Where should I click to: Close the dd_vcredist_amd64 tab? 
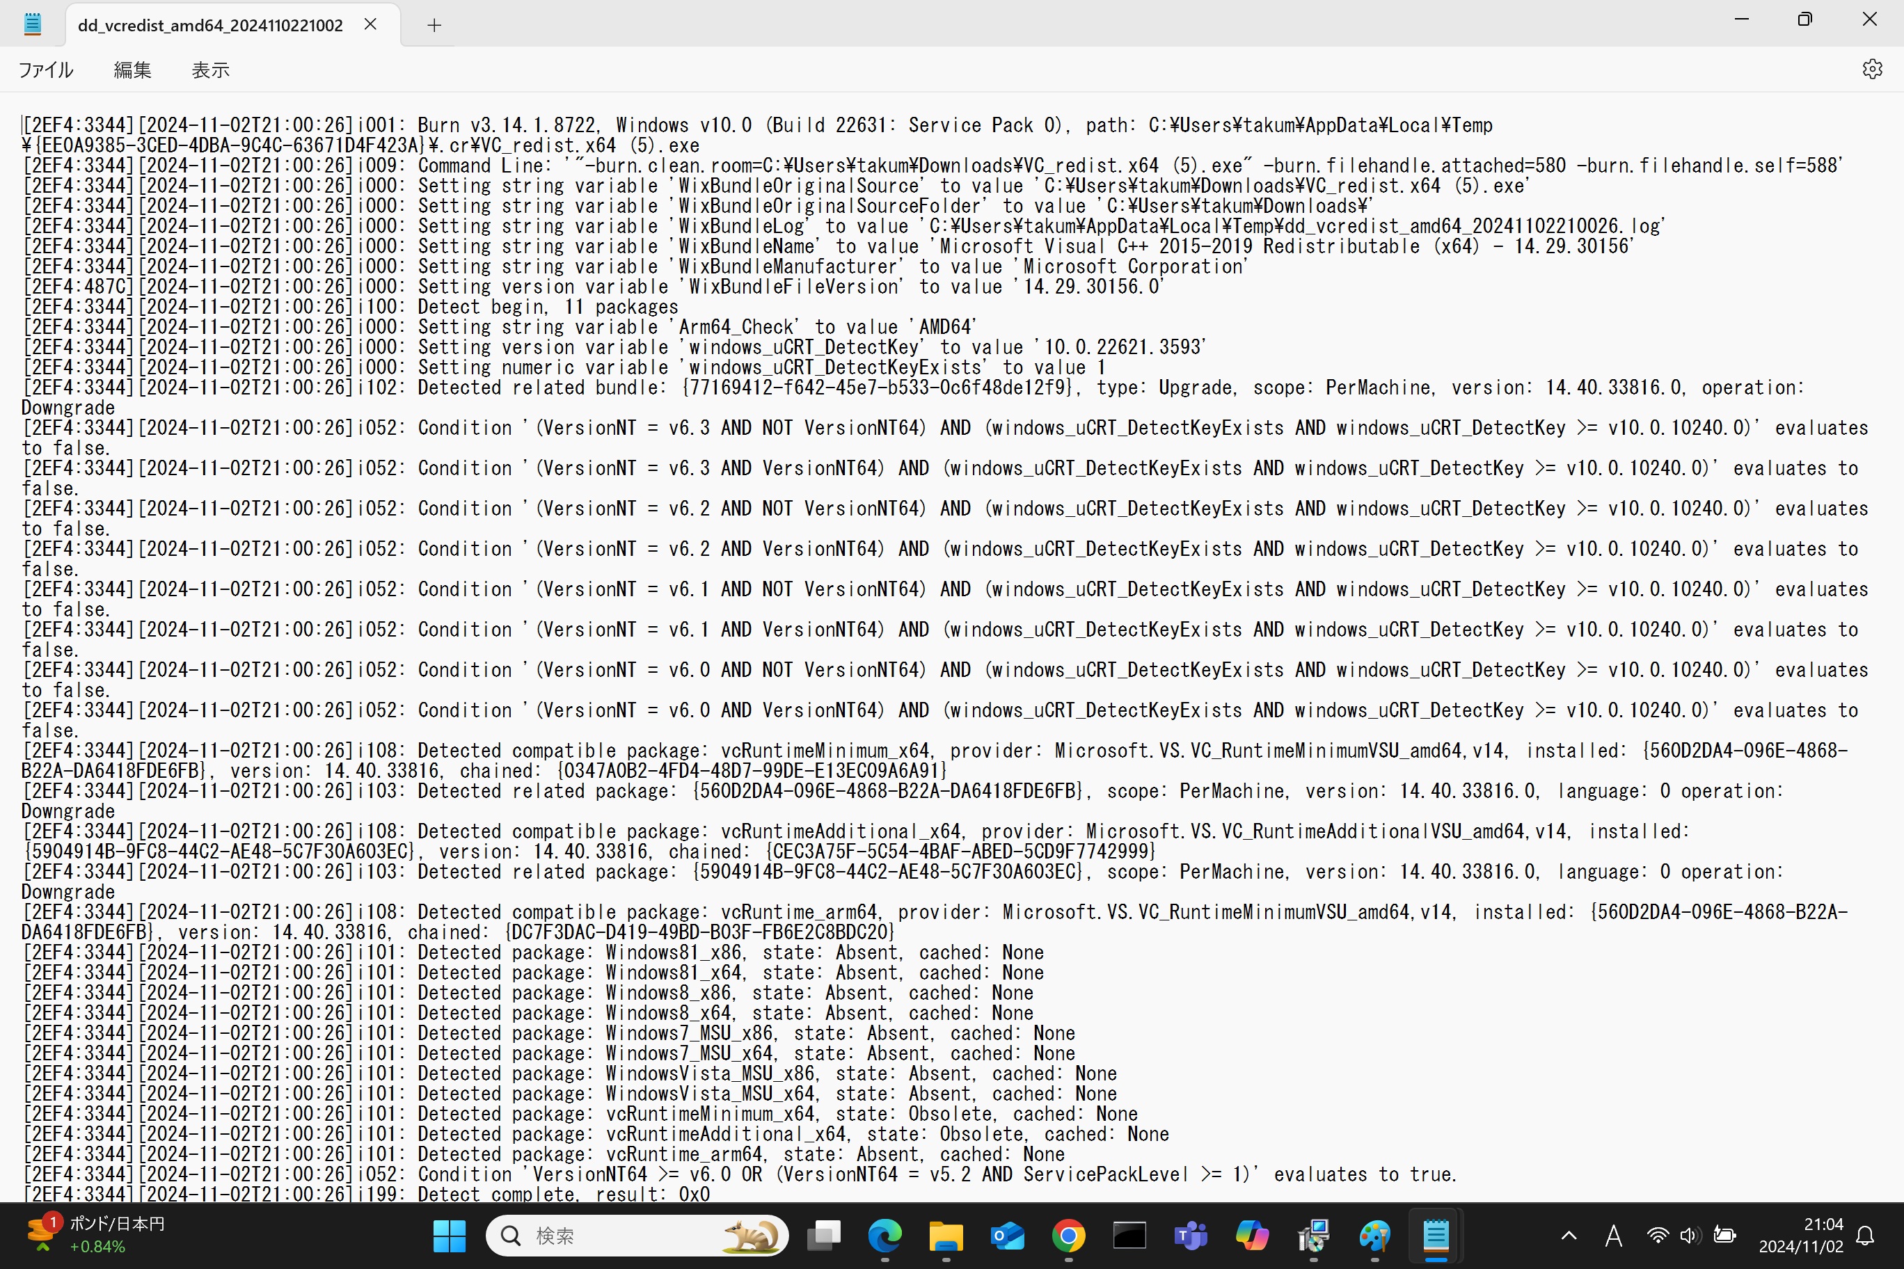(x=371, y=24)
